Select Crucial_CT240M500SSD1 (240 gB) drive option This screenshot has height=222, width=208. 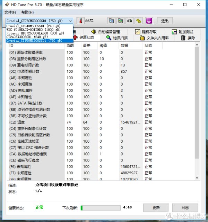39,26
